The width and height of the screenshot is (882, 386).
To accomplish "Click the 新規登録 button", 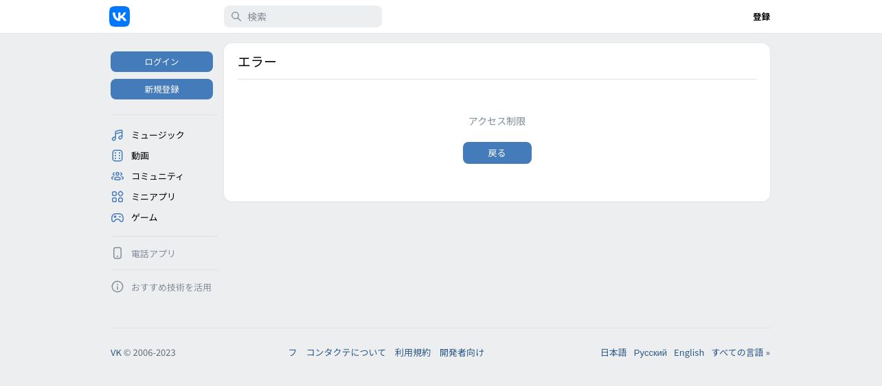I will 161,89.
